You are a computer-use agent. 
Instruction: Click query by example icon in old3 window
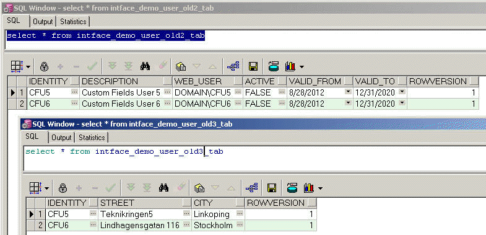point(199,188)
